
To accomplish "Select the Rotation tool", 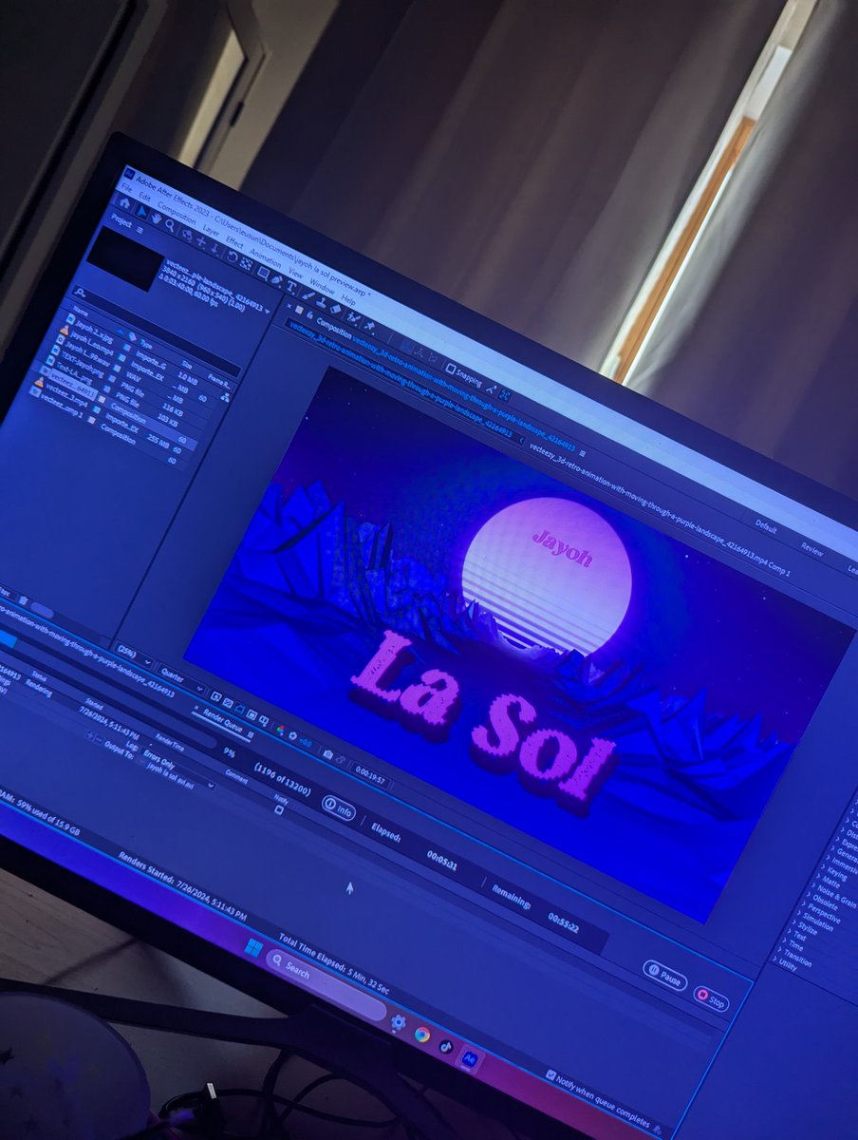I will [232, 256].
